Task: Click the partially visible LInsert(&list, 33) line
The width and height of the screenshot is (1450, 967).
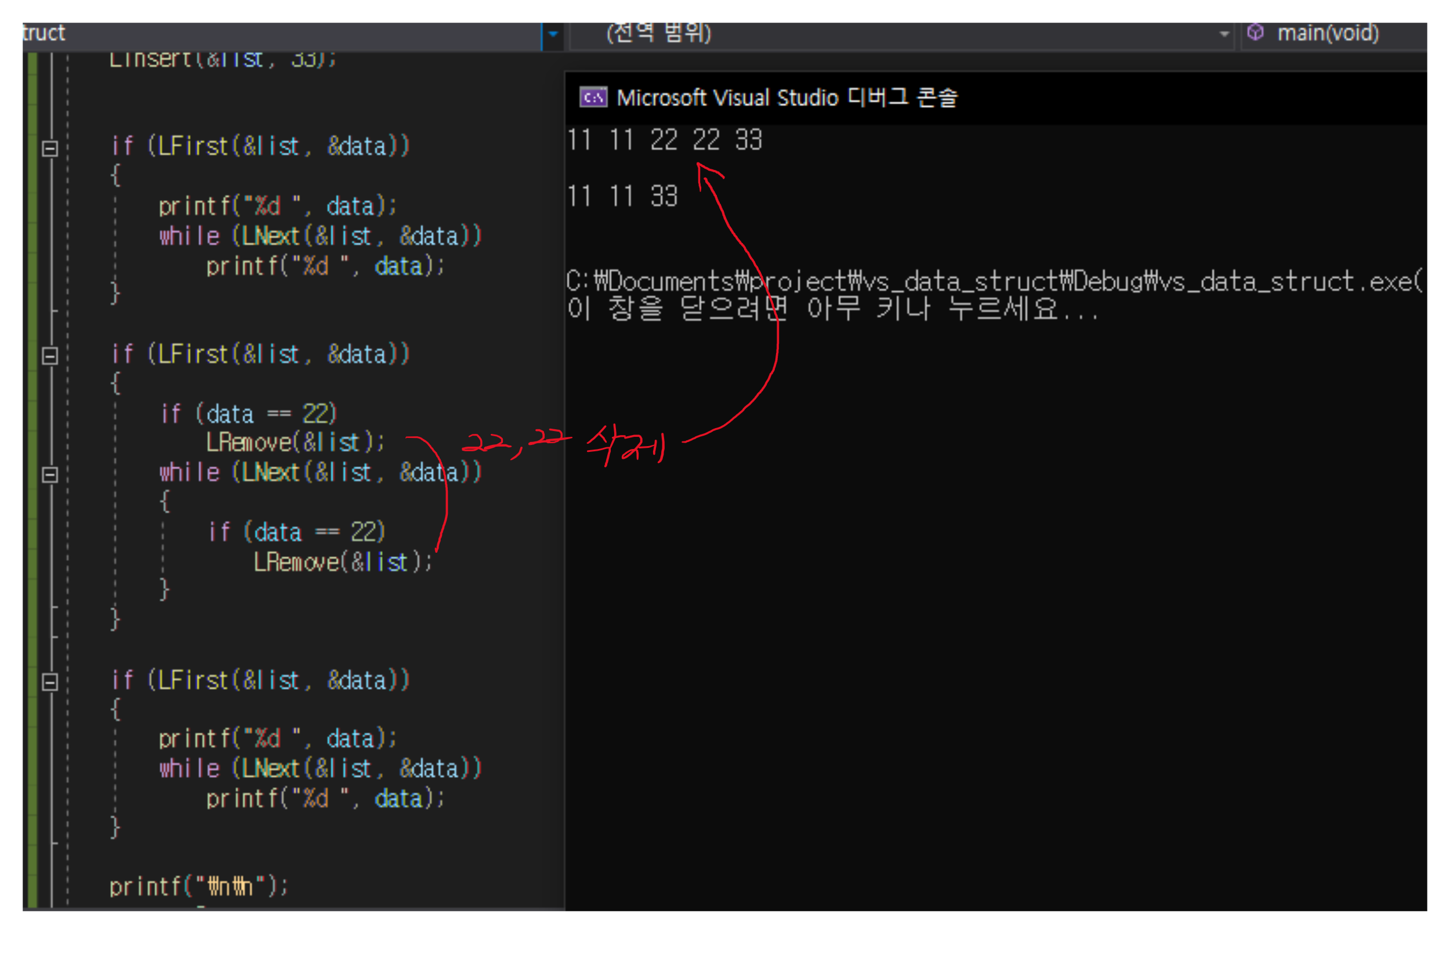Action: click(222, 59)
